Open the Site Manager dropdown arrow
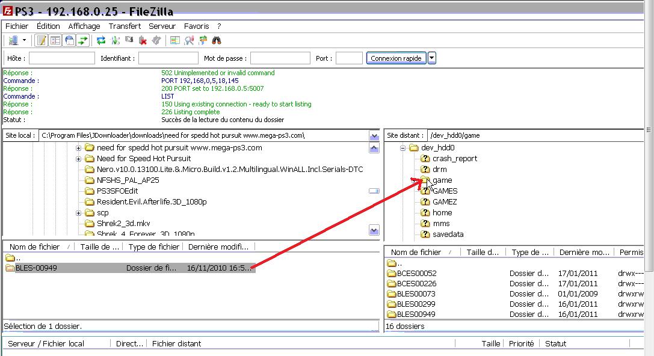This screenshot has height=356, width=654. 24,40
